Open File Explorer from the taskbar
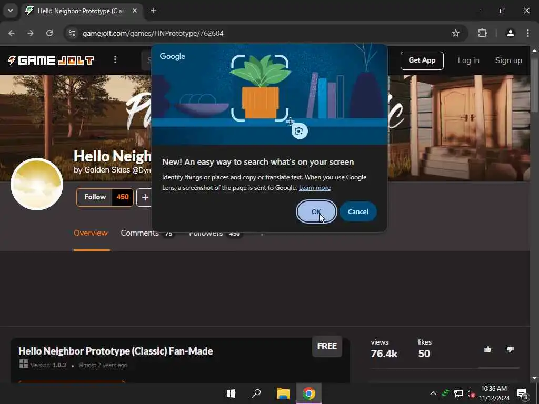This screenshot has height=404, width=539. pyautogui.click(x=283, y=393)
